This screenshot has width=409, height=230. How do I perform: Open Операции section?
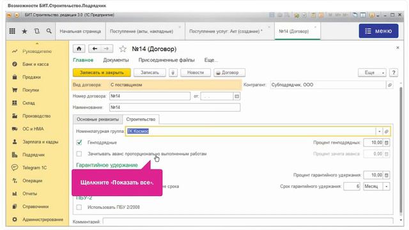32,180
